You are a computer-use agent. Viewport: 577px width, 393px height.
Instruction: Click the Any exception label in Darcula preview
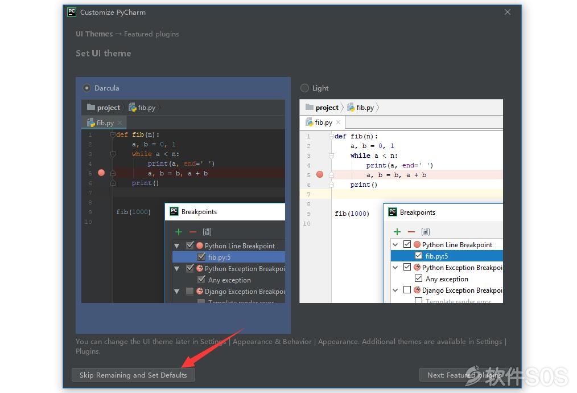click(230, 280)
